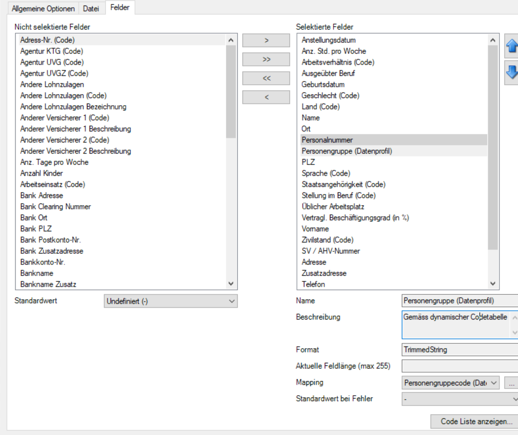Viewport: 518px width, 435px height.
Task: Select 'Vertragl. Beschäftigungsgrad (in %)' entry
Action: coord(394,218)
